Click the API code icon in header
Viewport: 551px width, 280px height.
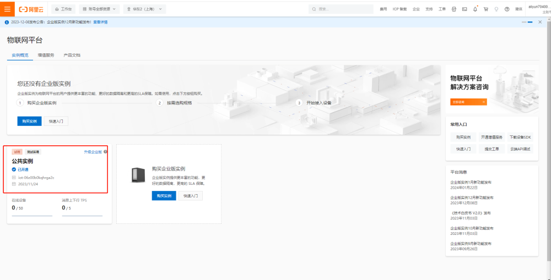pyautogui.click(x=454, y=9)
